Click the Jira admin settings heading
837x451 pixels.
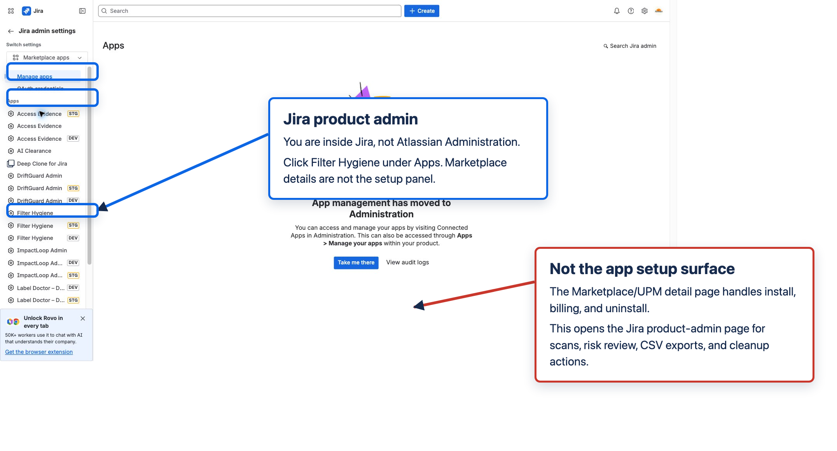point(47,31)
